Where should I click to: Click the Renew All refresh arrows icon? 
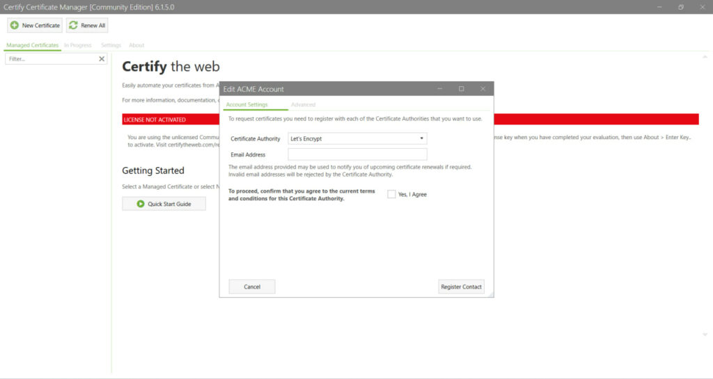[73, 26]
